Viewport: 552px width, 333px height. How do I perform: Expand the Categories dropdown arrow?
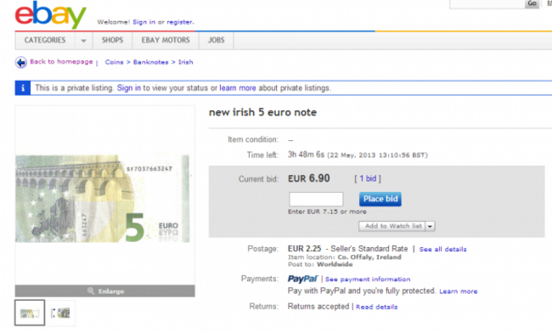coord(83,41)
